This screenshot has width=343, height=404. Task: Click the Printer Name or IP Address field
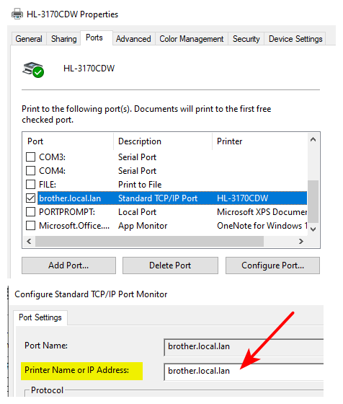pos(244,371)
